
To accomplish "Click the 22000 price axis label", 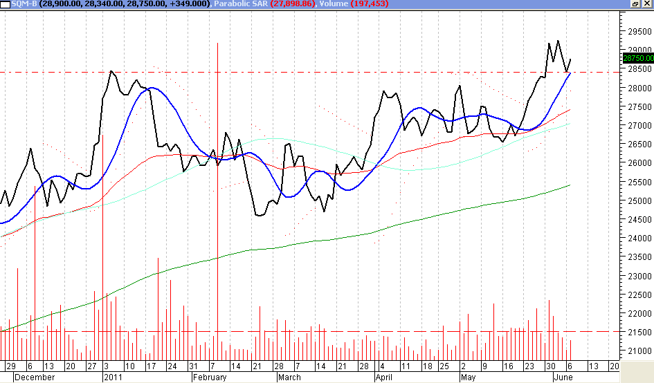I will point(639,313).
